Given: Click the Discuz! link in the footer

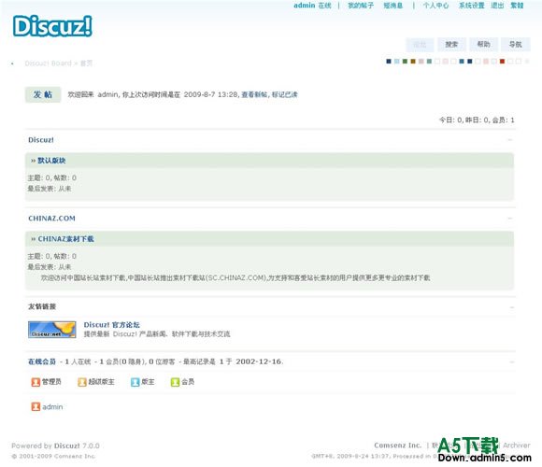Looking at the screenshot, I should tap(67, 446).
